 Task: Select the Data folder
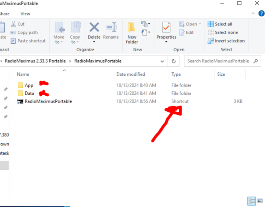click(x=29, y=93)
